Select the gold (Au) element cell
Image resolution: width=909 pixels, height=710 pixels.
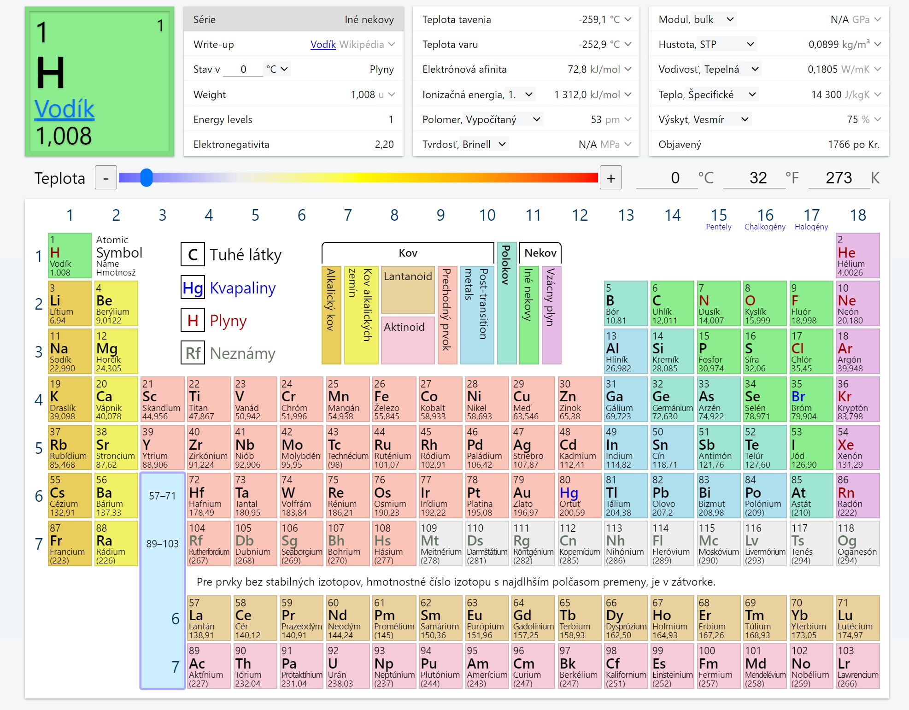pos(533,495)
